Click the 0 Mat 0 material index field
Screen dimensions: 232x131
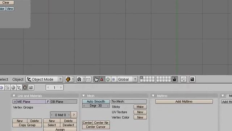61,115
